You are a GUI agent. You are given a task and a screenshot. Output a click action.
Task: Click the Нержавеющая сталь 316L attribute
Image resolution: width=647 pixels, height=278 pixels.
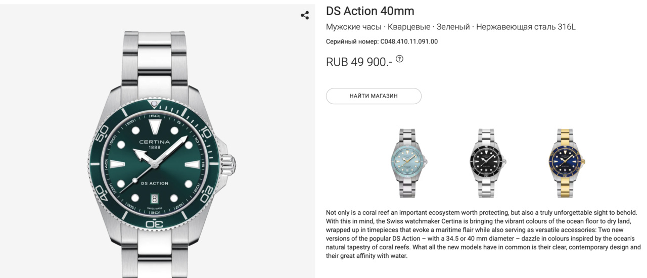click(526, 27)
